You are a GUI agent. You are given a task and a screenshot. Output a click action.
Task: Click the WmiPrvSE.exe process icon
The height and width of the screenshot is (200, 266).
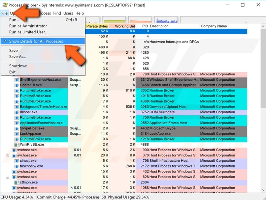(x=16, y=145)
